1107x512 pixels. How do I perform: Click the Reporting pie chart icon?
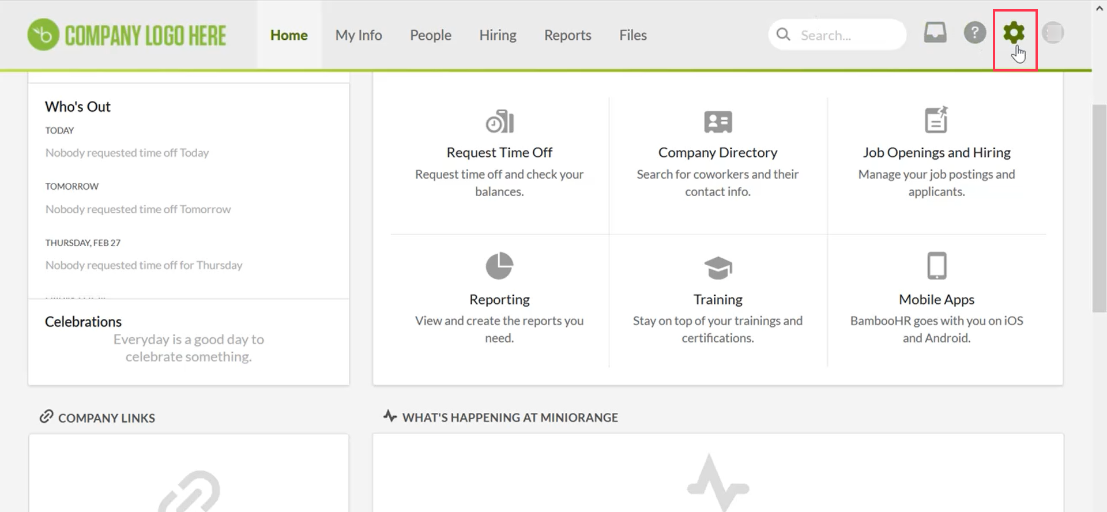pos(499,266)
